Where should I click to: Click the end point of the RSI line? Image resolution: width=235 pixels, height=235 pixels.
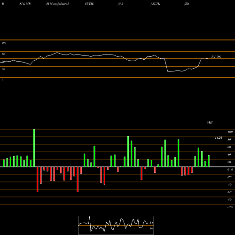click(208, 58)
